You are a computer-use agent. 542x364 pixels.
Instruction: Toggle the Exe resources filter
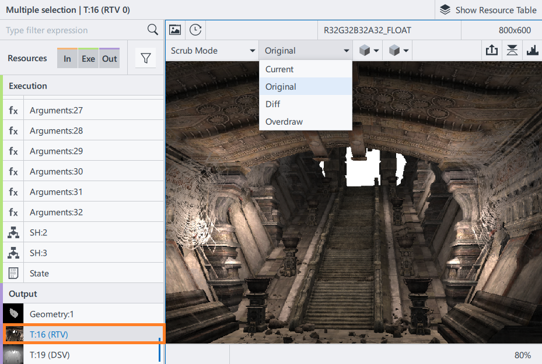pos(88,58)
